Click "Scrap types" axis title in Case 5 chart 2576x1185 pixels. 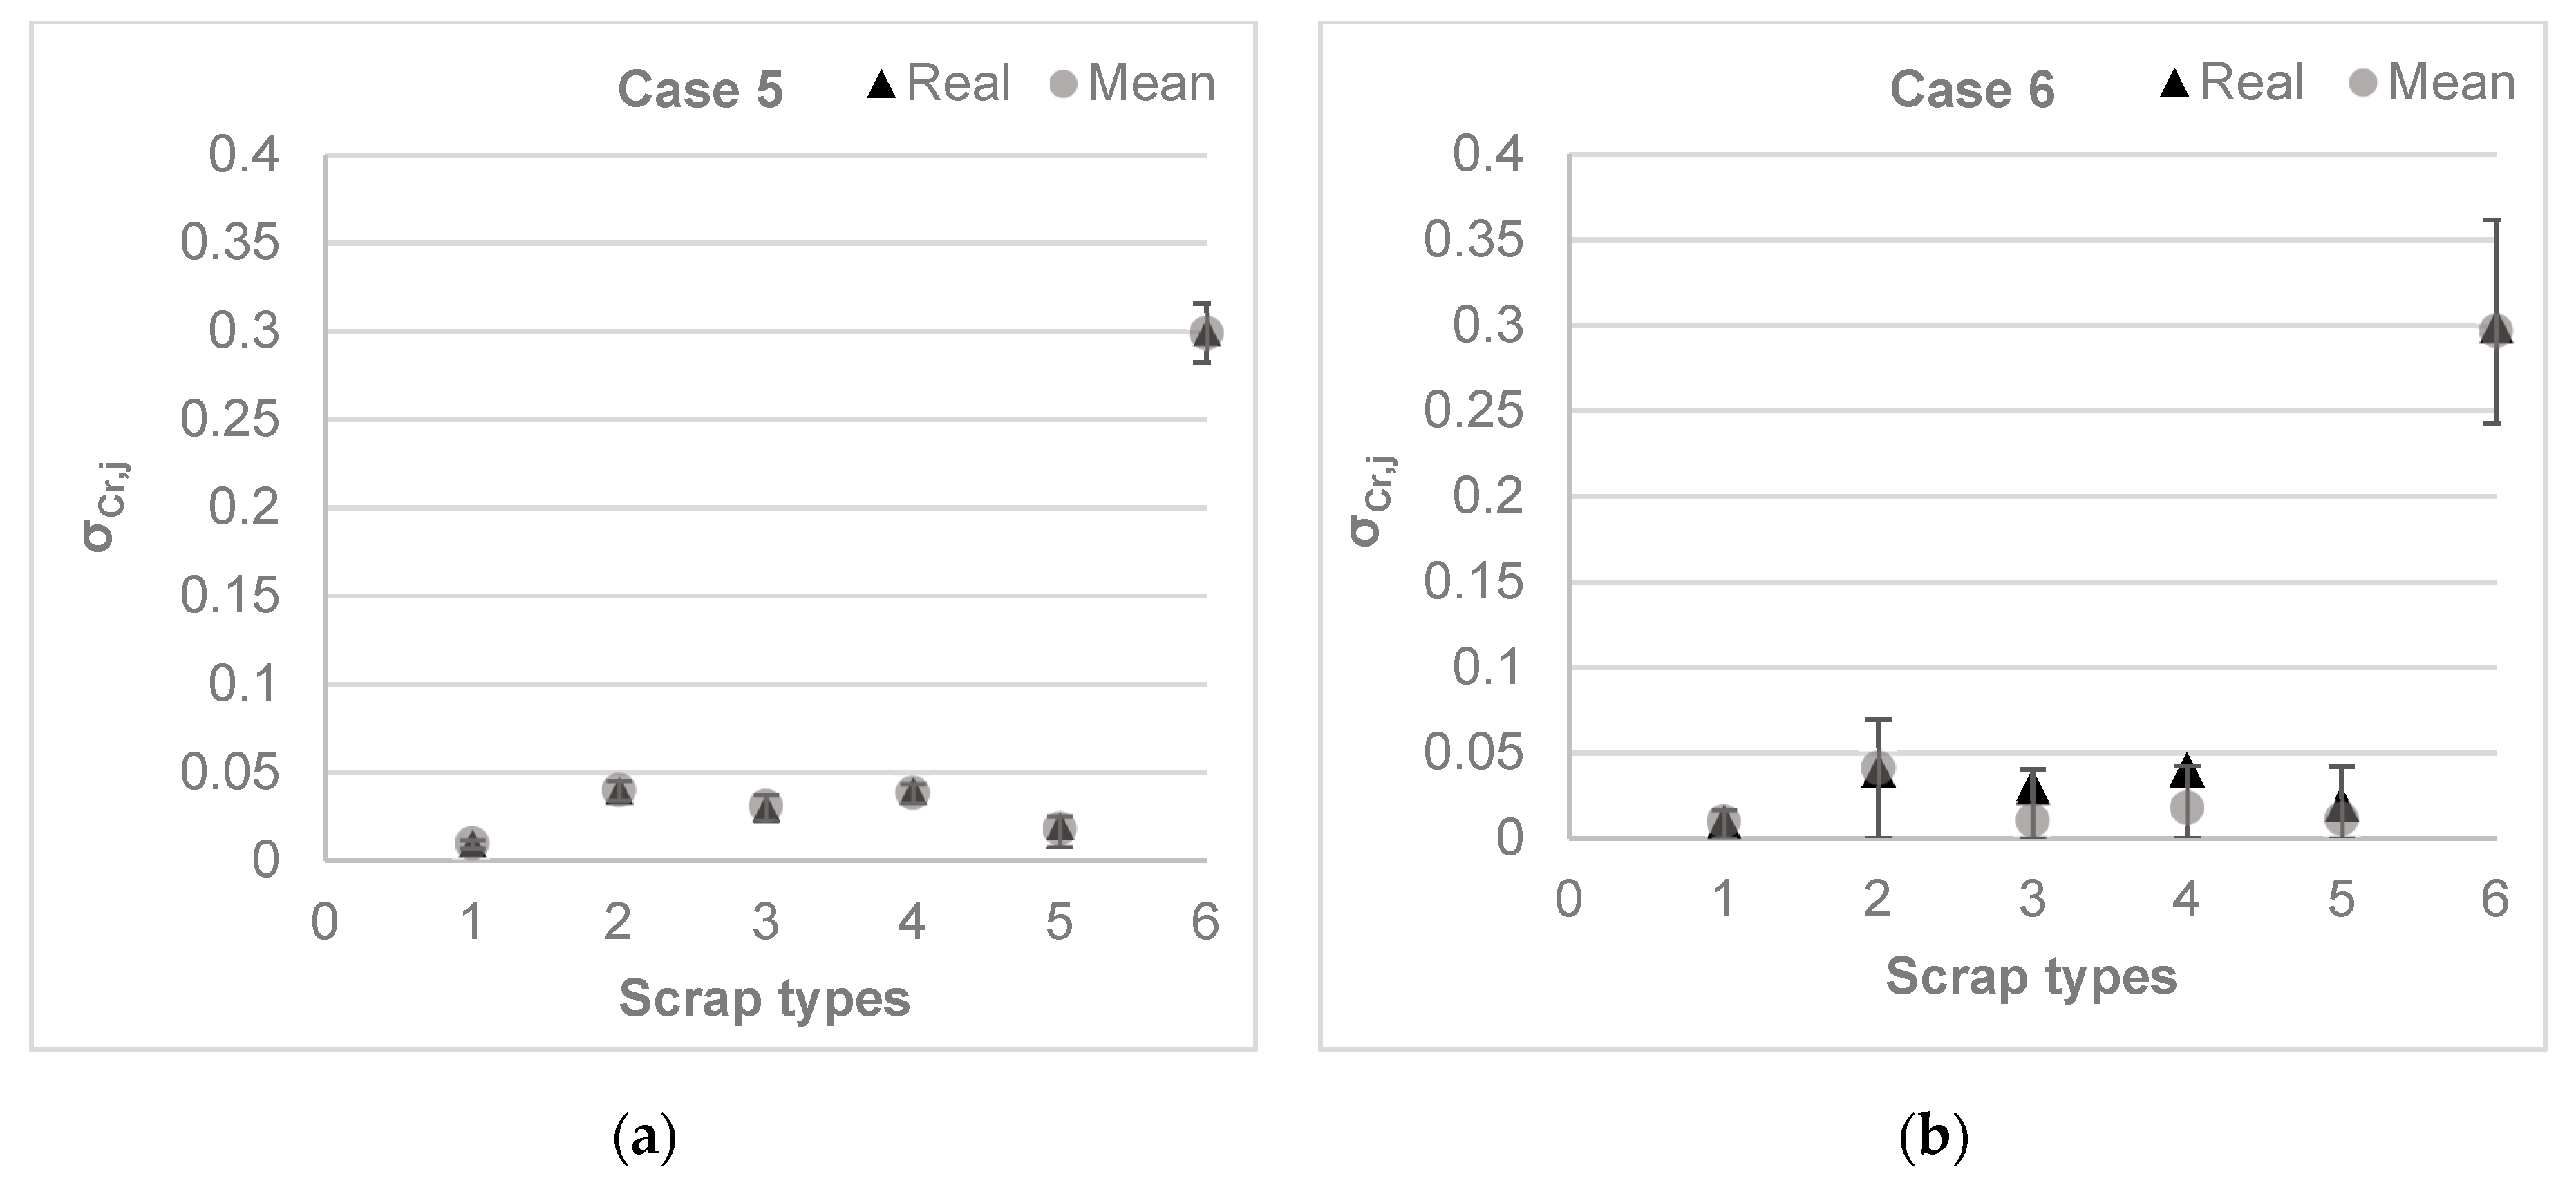click(x=764, y=998)
